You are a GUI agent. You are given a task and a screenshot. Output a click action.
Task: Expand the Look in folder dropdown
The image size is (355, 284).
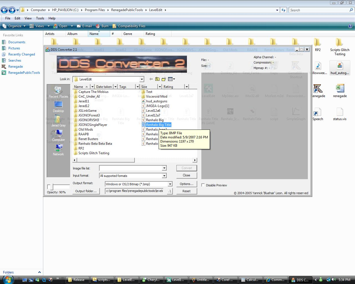tap(142, 79)
